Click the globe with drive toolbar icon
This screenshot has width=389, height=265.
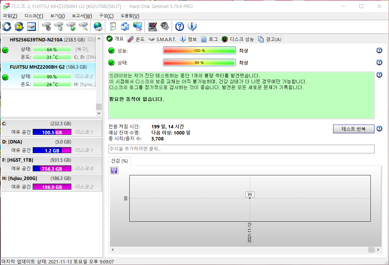(98, 27)
